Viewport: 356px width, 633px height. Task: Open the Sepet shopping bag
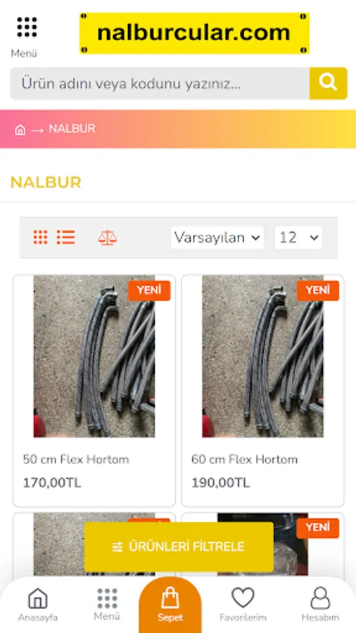coord(170,604)
